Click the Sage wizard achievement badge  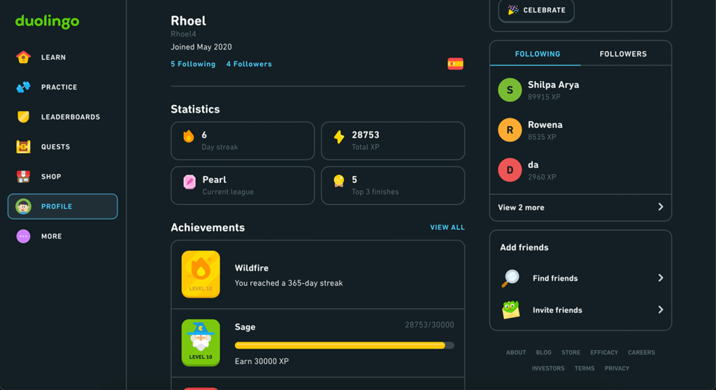tap(201, 343)
